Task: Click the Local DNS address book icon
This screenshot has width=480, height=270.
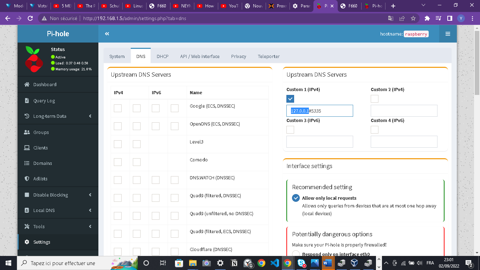Action: (x=27, y=210)
